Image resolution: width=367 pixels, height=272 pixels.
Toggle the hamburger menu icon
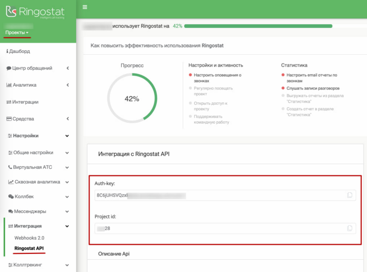pyautogui.click(x=85, y=7)
